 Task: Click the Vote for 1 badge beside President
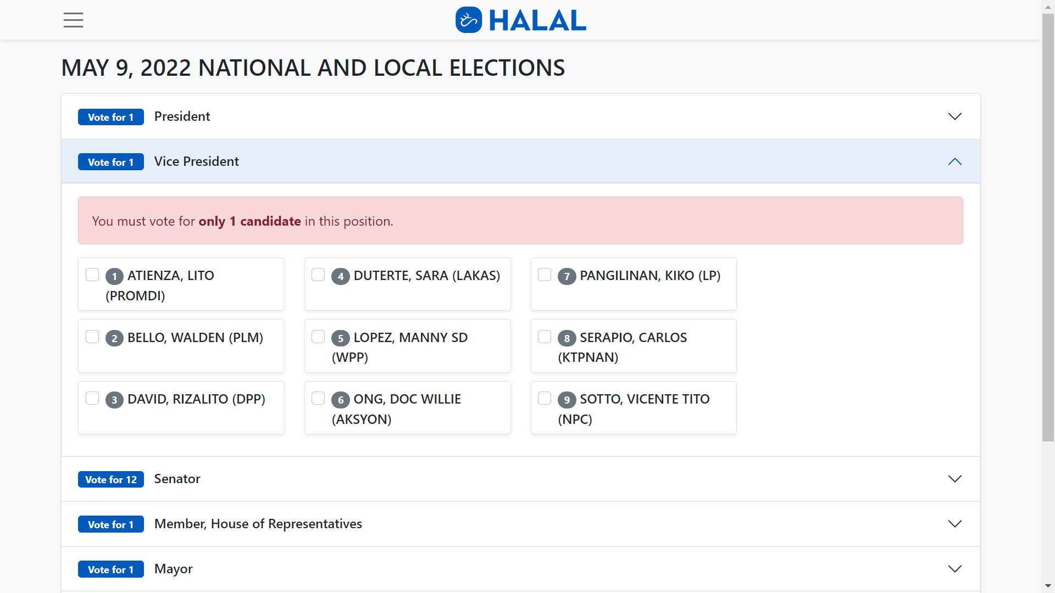(x=110, y=117)
